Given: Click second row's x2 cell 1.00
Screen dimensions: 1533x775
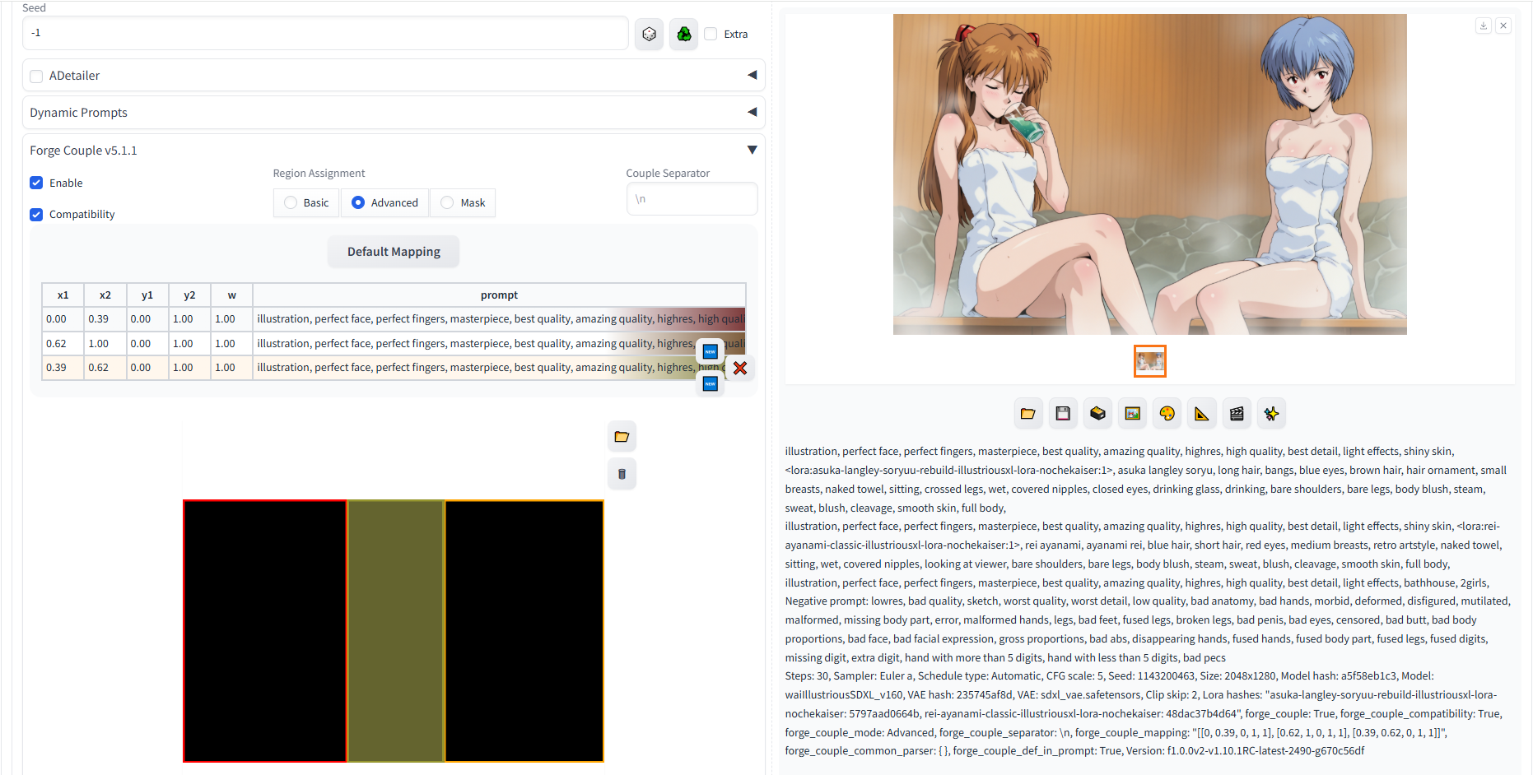Looking at the screenshot, I should click(105, 344).
